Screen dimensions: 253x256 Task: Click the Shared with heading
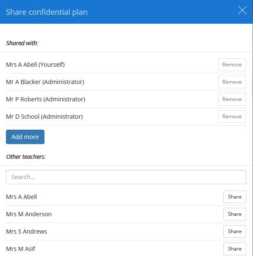pyautogui.click(x=22, y=43)
